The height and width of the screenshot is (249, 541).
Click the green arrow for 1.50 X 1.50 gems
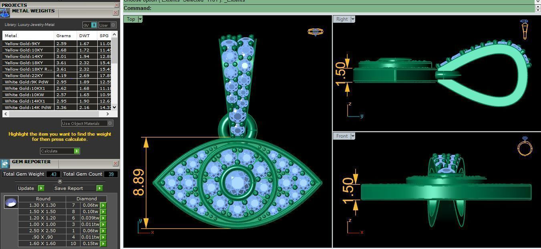pos(103,211)
